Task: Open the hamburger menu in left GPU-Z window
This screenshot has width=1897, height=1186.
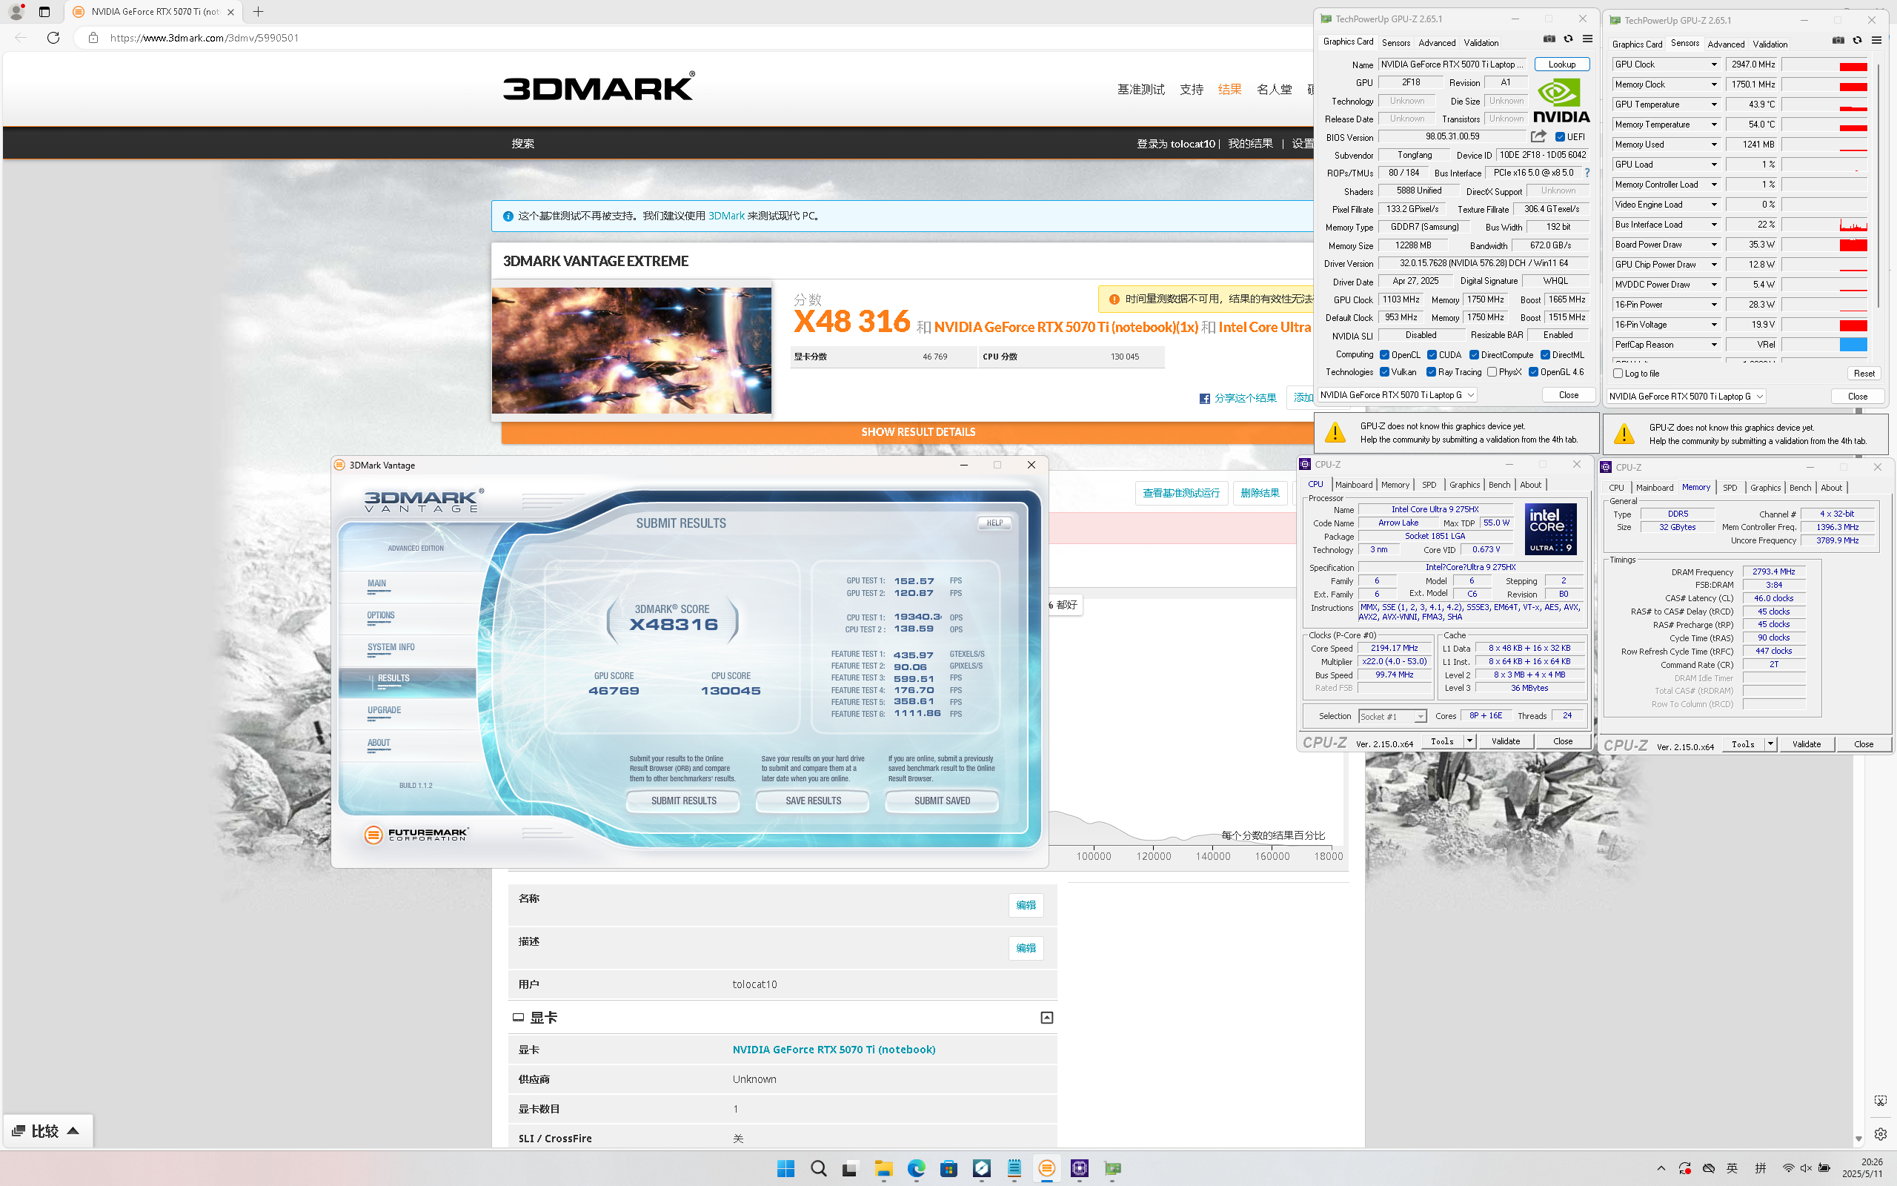Action: coord(1587,39)
